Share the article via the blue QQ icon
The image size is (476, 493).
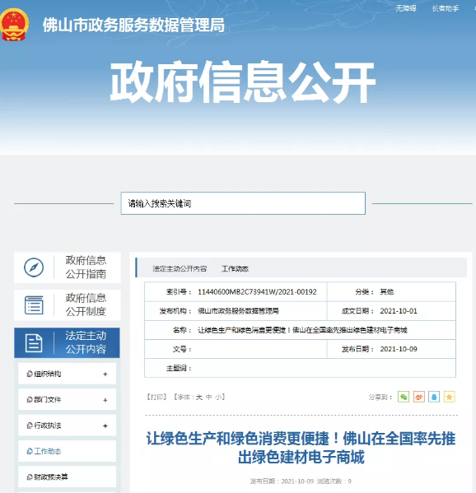pyautogui.click(x=434, y=397)
